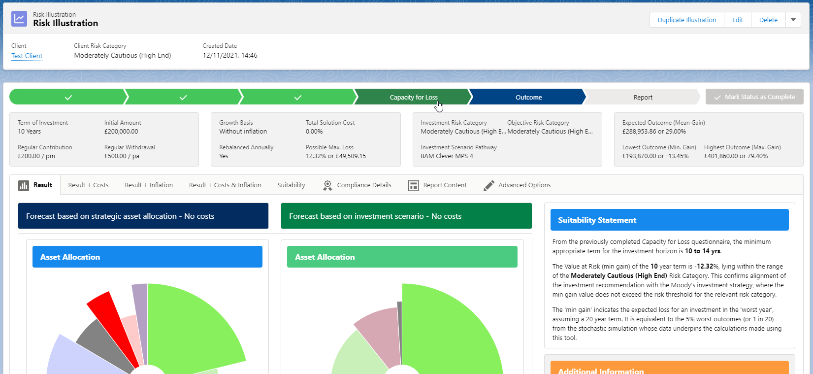
Task: Click the Risk Illustration chart icon
Action: point(19,19)
